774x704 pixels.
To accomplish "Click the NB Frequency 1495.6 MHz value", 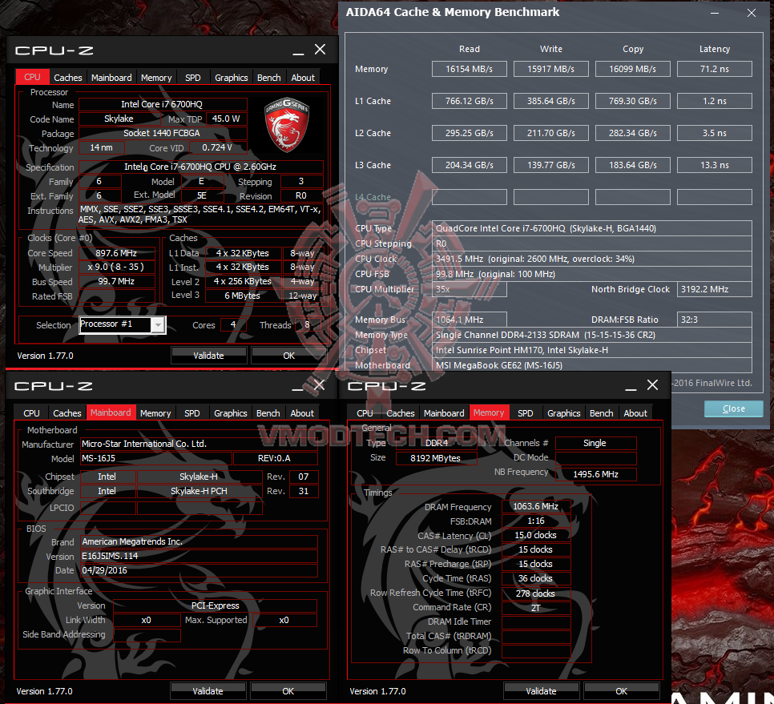I will [596, 474].
